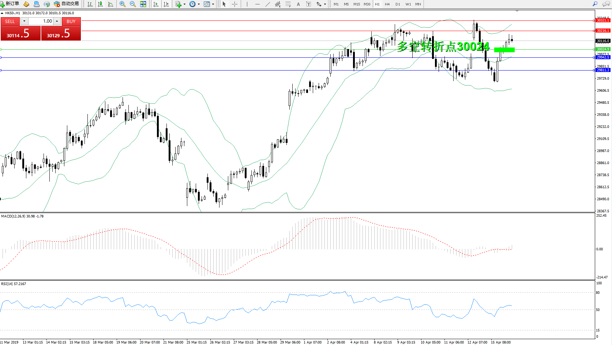The width and height of the screenshot is (612, 345).
Task: Choose the Fibonacci retracement tool
Action: click(288, 4)
